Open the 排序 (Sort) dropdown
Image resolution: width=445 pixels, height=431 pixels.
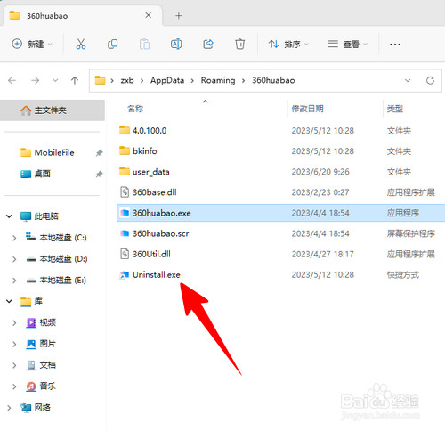(x=288, y=45)
